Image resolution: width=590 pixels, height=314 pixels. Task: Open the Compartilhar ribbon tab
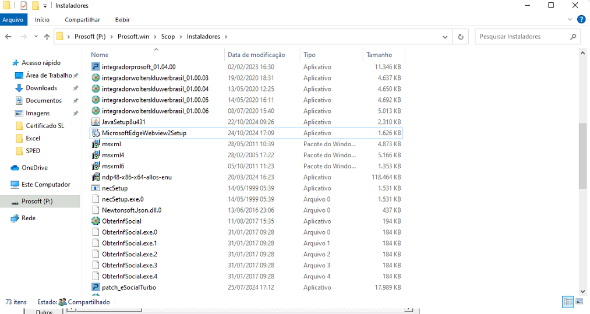[x=82, y=20]
